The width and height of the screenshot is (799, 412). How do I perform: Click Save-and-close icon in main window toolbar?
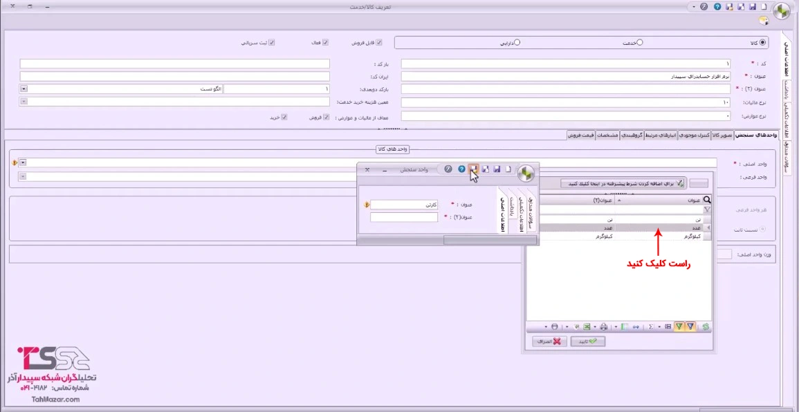tap(729, 7)
